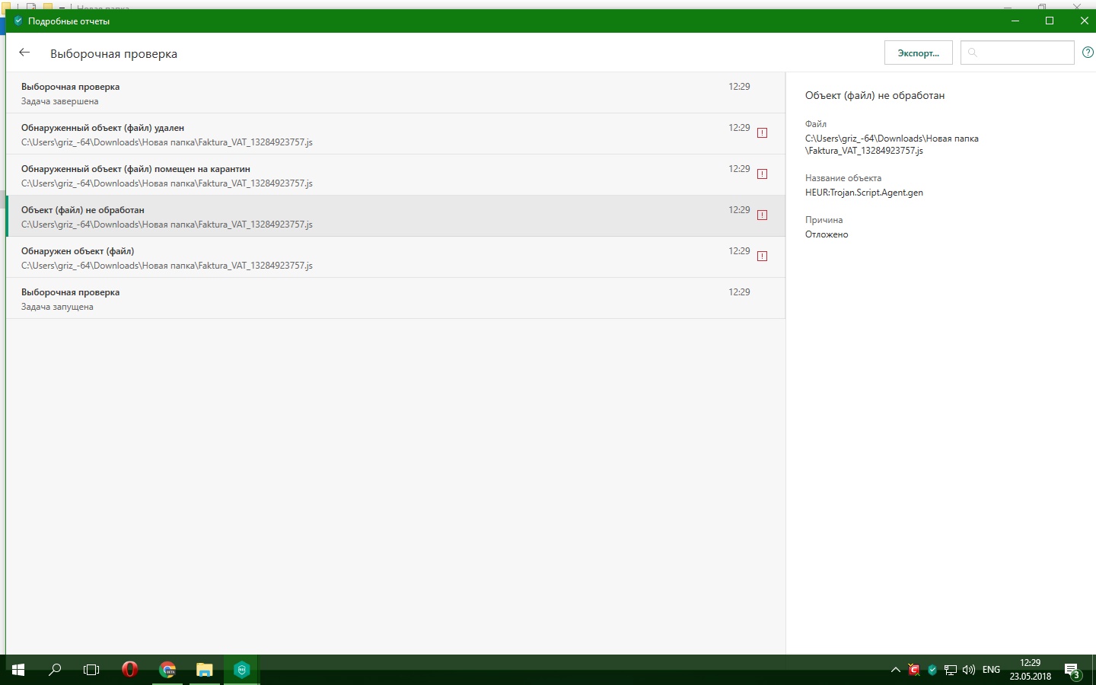
Task: Close the Подробные отчеты window
Action: tap(1084, 21)
